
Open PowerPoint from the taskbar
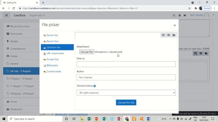[x=97, y=119]
